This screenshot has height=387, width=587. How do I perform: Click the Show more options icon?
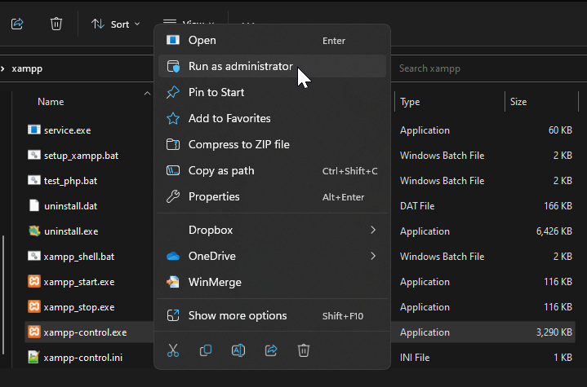coord(173,315)
